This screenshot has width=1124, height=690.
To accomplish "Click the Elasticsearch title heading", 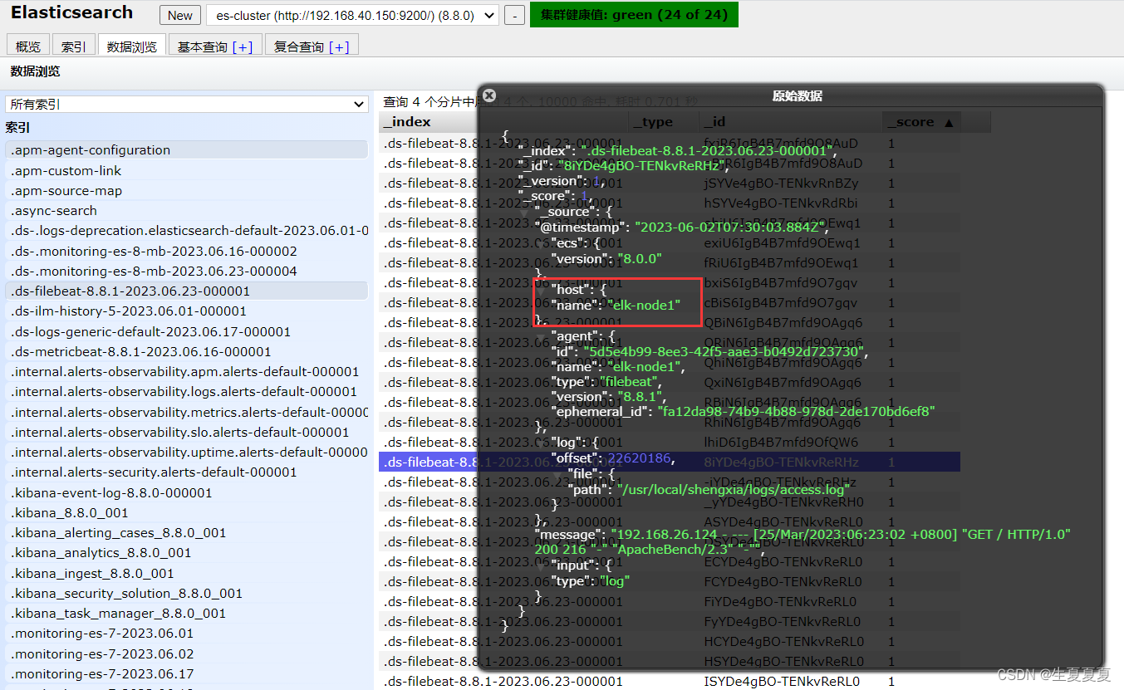I will point(71,12).
